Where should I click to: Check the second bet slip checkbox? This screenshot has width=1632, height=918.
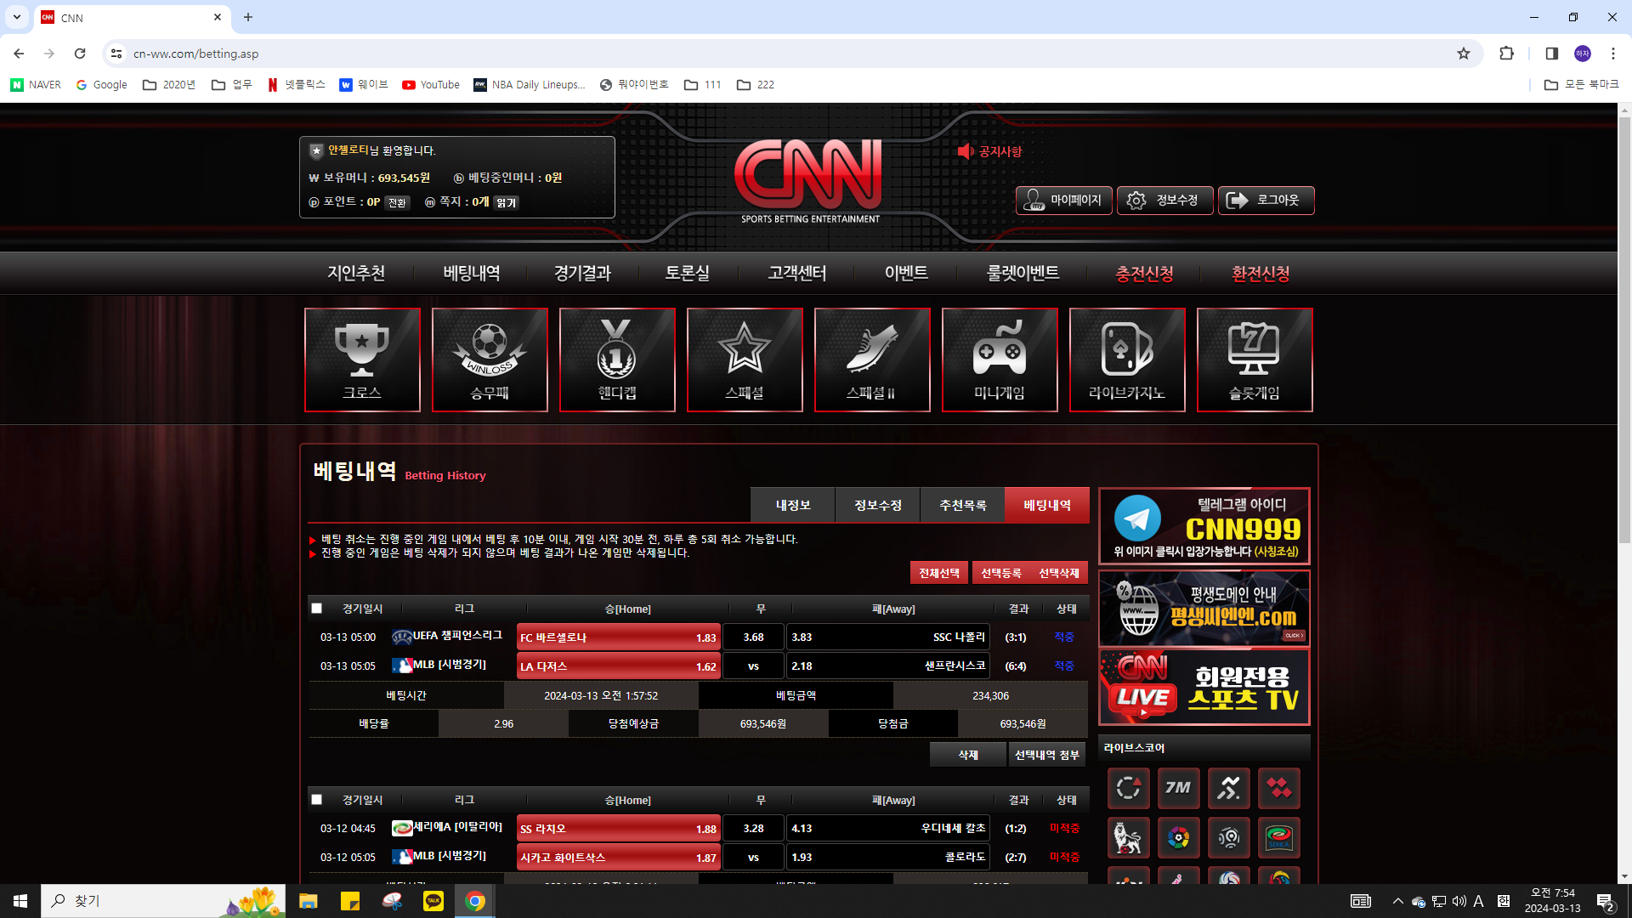point(317,800)
